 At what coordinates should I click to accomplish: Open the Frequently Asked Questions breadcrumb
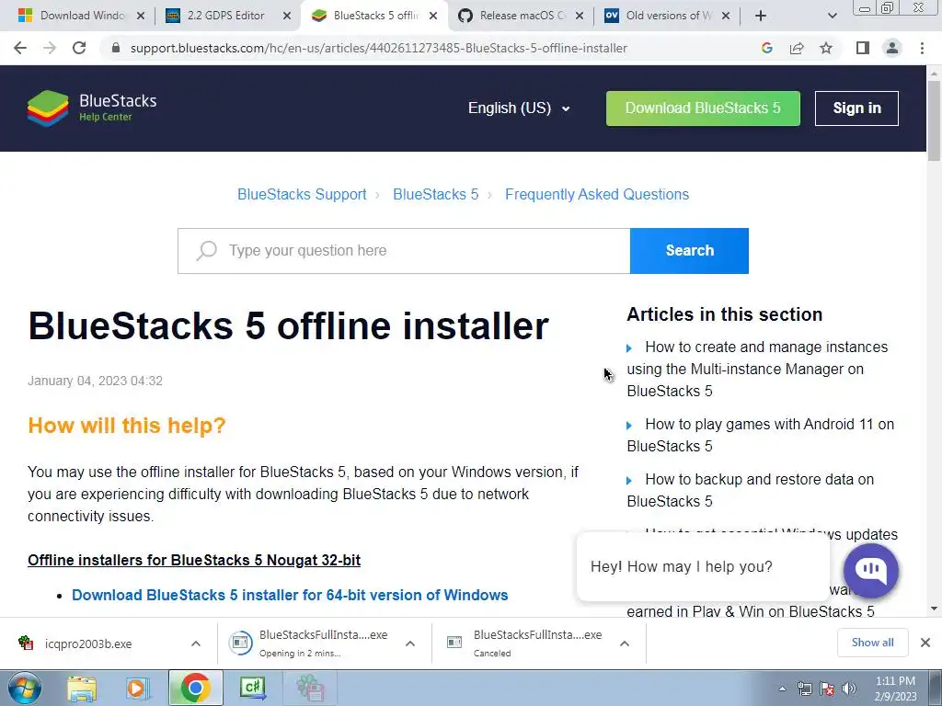coord(596,195)
